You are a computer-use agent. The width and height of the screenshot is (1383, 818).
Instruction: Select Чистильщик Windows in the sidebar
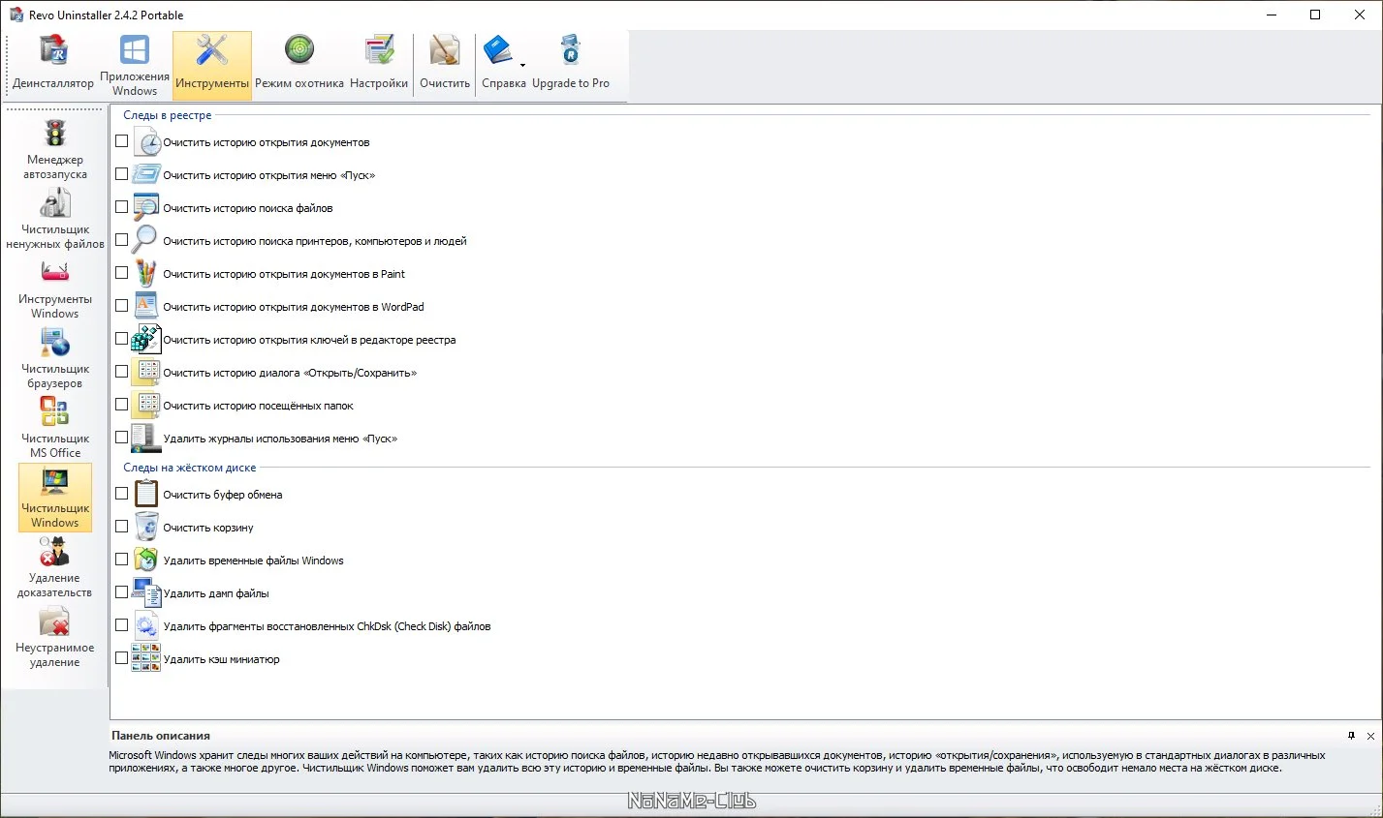[x=55, y=497]
